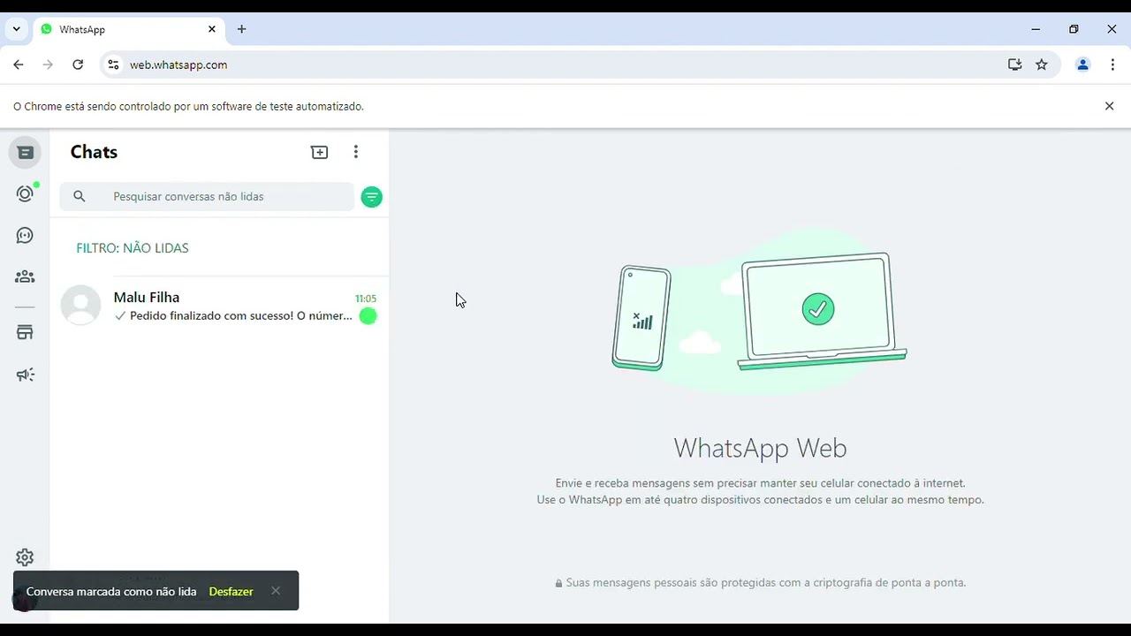Open the Malu Filha conversation
1131x636 pixels.
point(219,306)
